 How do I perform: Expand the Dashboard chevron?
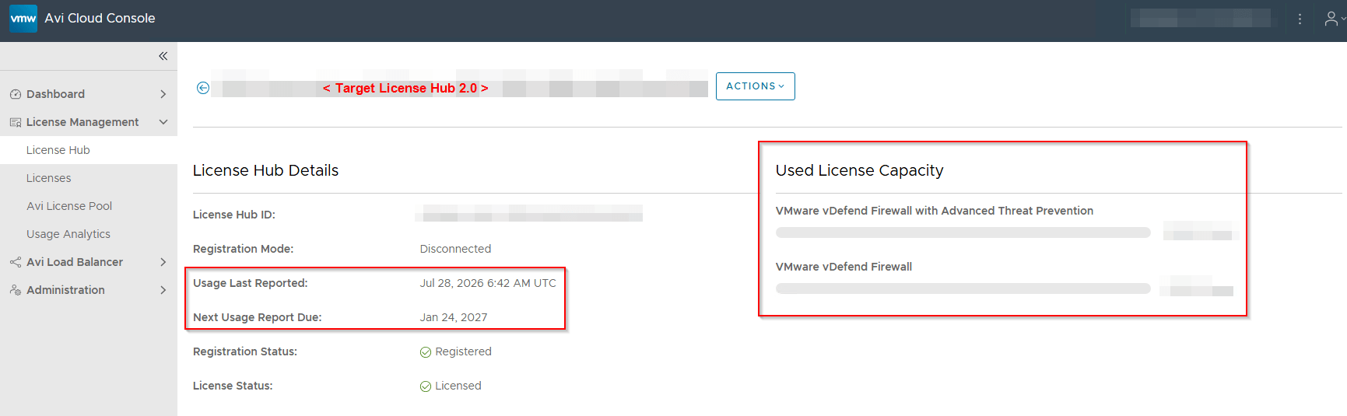click(x=163, y=94)
